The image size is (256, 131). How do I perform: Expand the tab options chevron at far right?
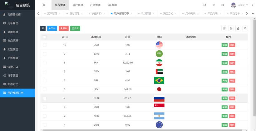point(253,13)
